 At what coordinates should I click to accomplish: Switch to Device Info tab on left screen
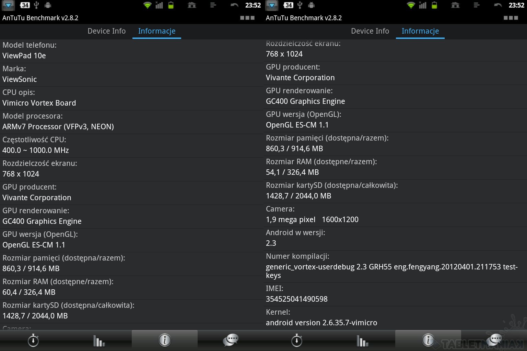(106, 31)
